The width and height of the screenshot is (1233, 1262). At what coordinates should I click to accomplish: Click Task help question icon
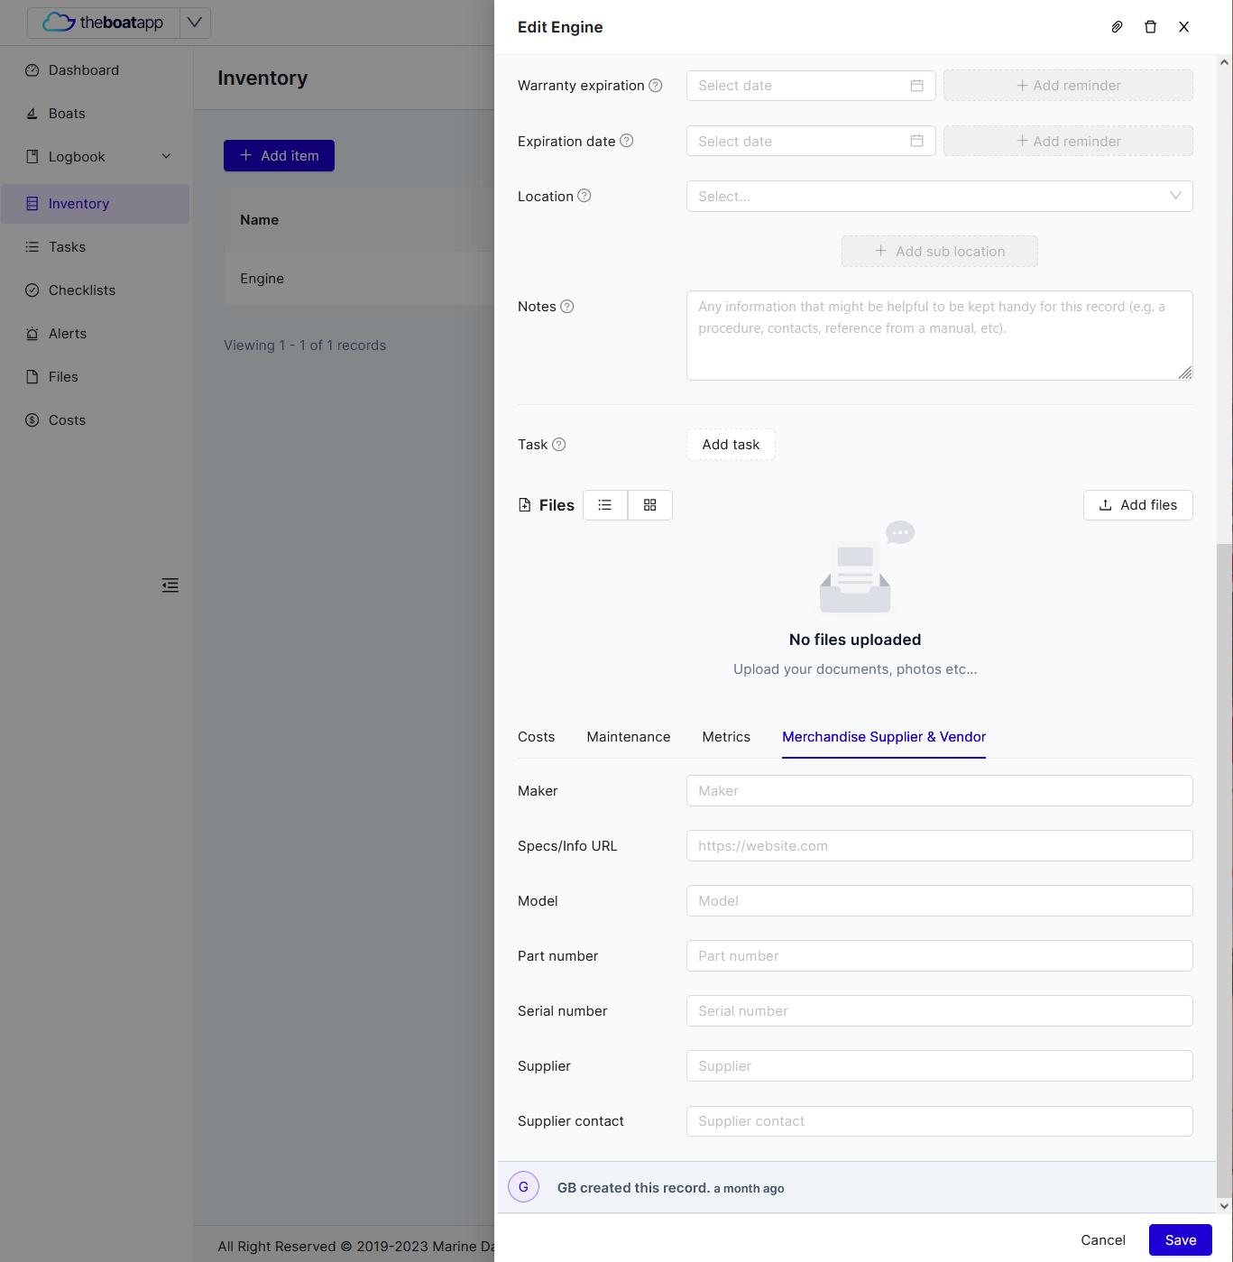[x=559, y=445]
